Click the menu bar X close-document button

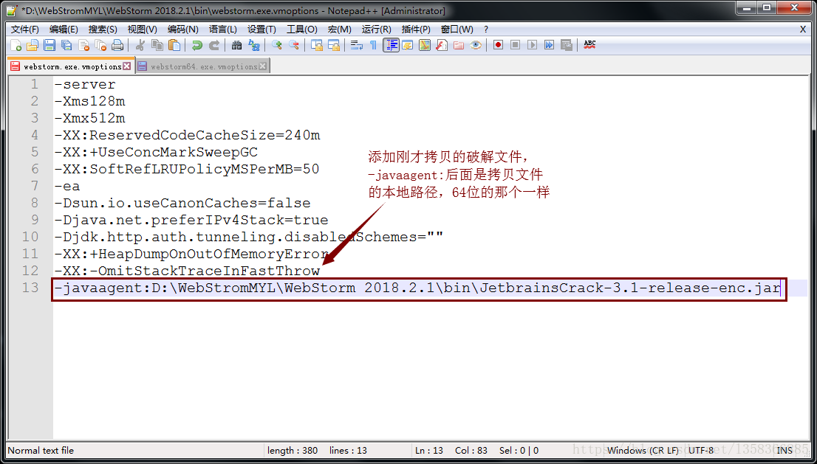tap(803, 30)
